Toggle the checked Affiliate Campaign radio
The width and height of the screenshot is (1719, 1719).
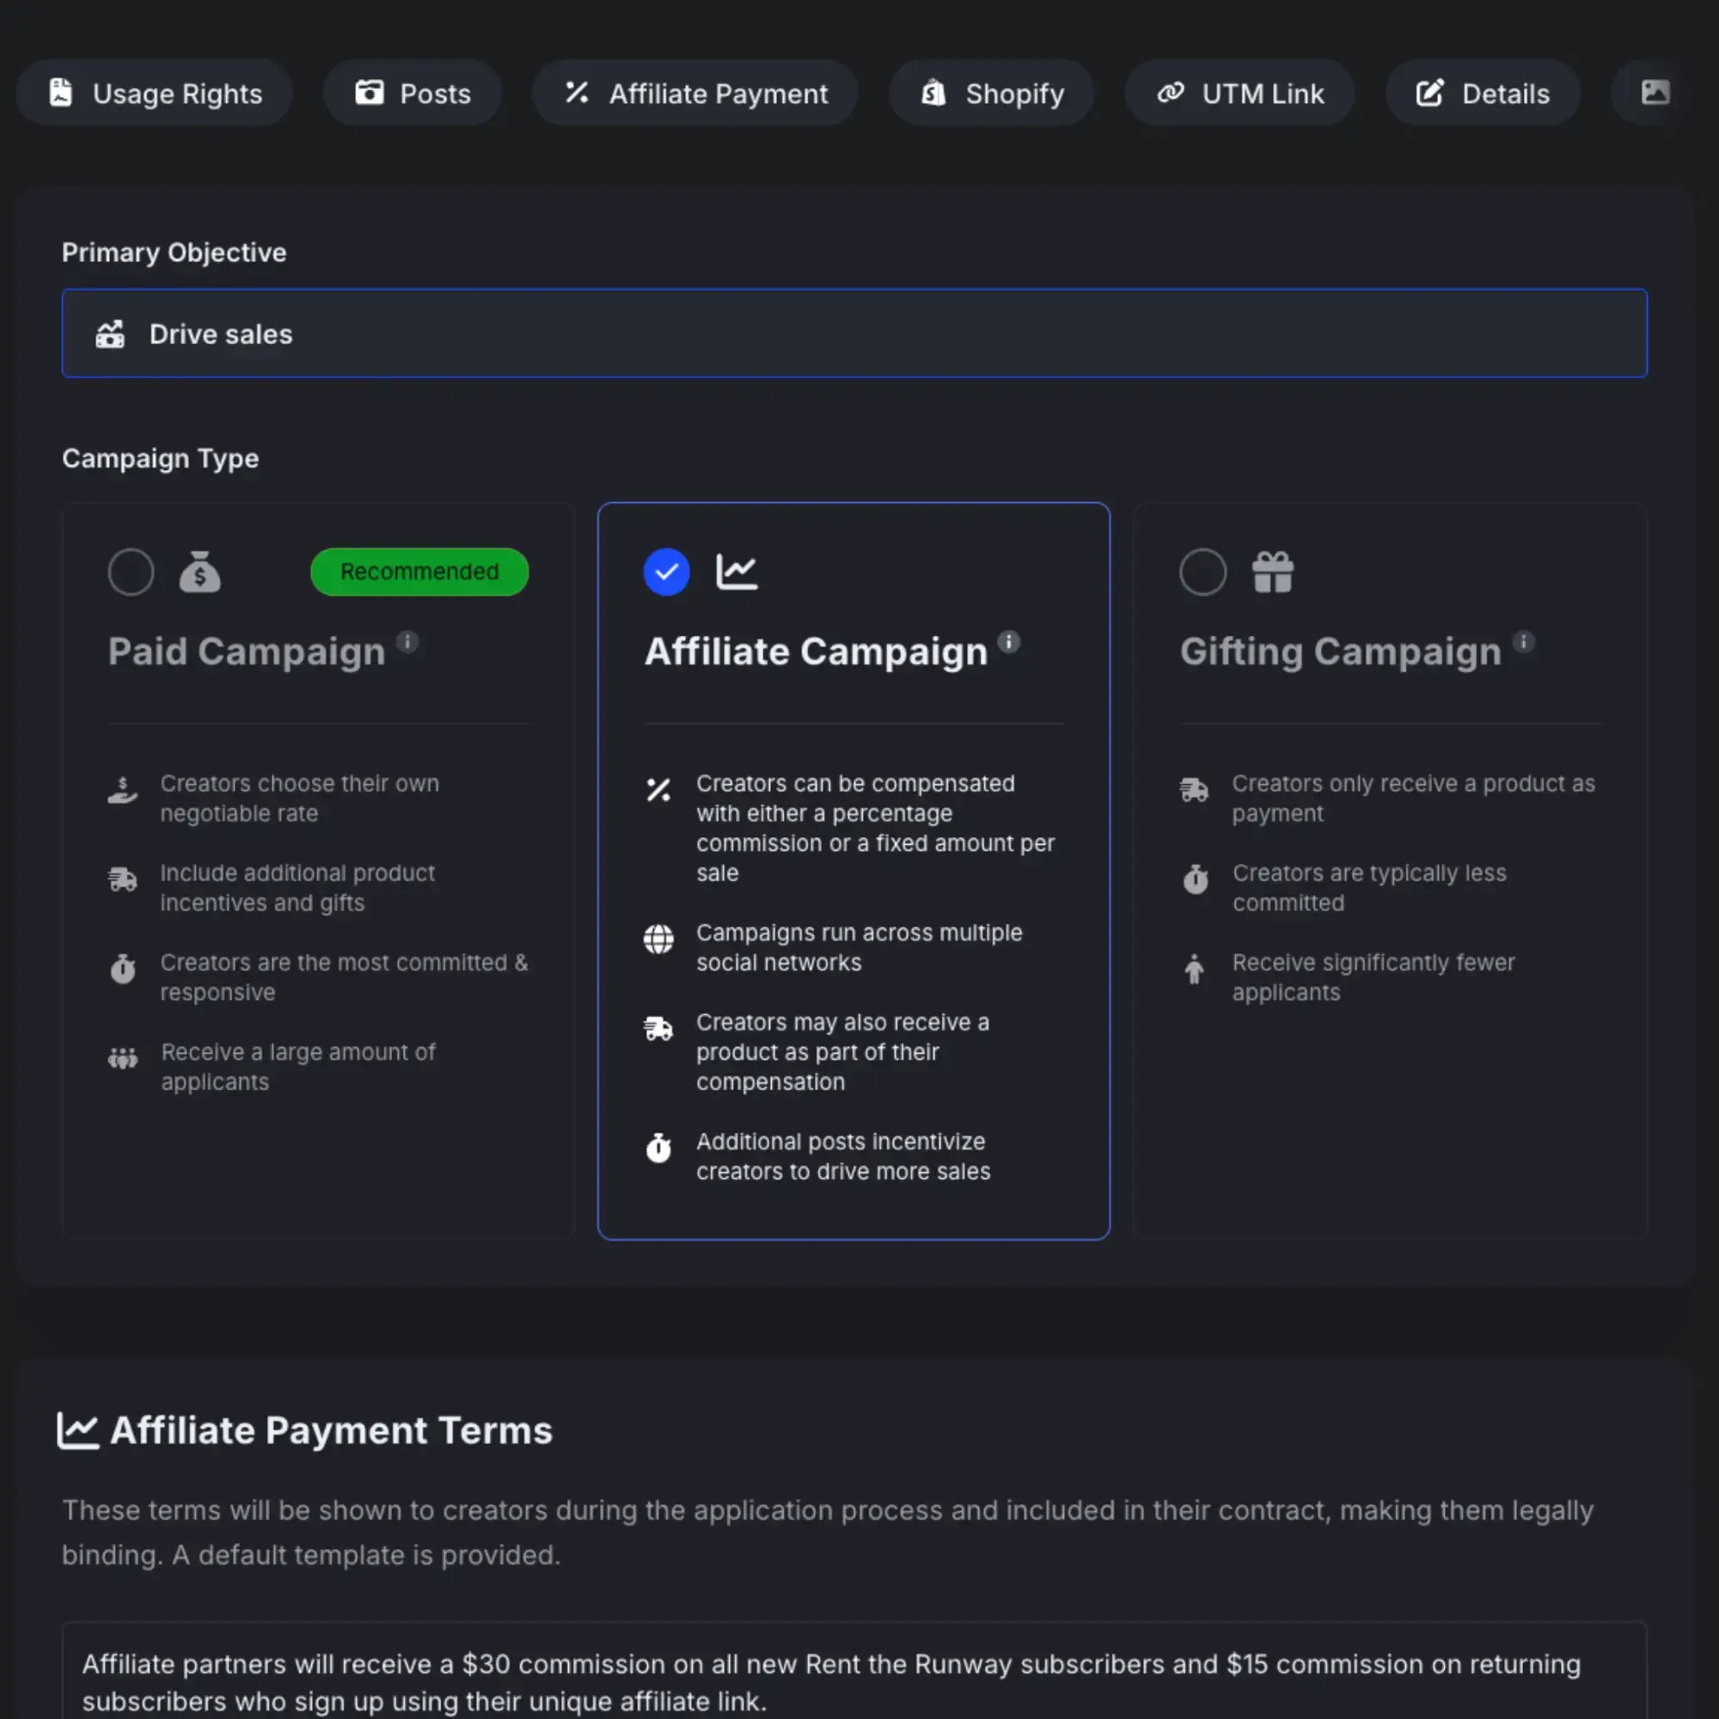pos(666,572)
